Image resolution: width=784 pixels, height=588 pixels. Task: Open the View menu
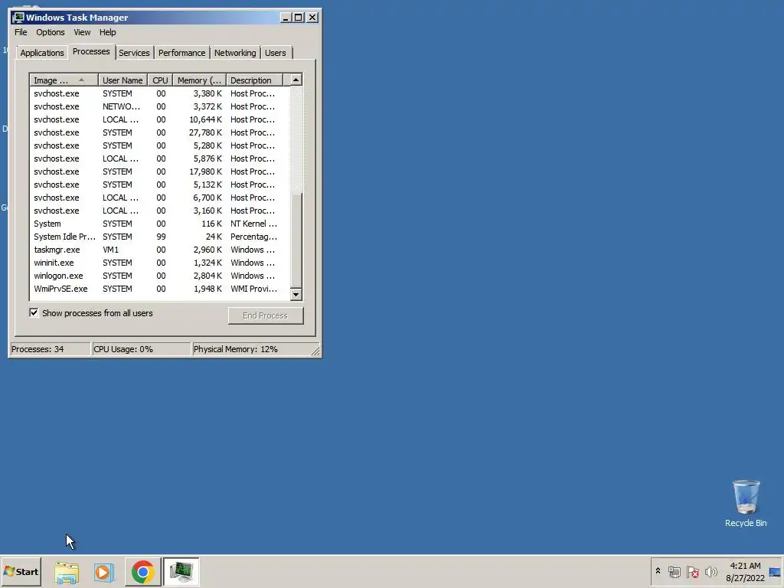point(82,32)
